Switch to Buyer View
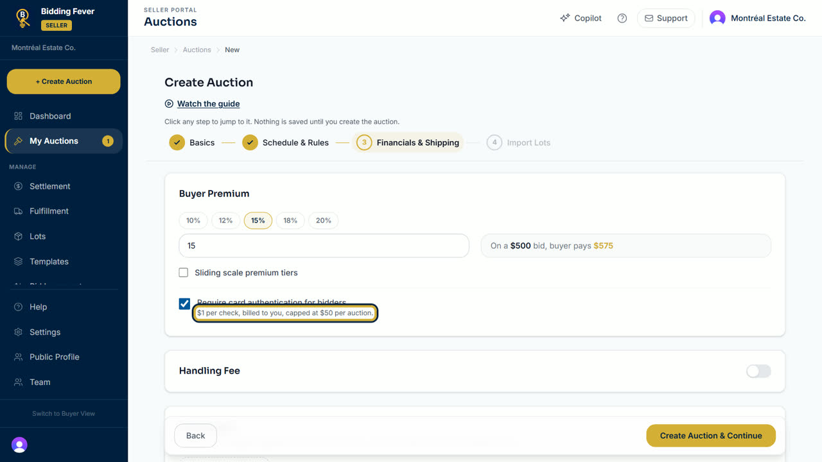 pyautogui.click(x=64, y=413)
